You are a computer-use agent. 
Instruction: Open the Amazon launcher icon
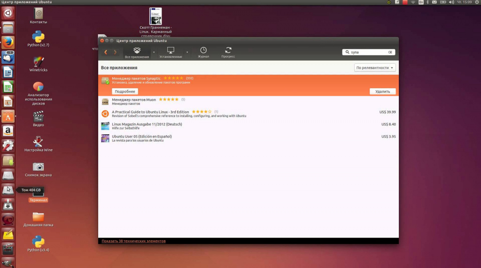pyautogui.click(x=8, y=131)
